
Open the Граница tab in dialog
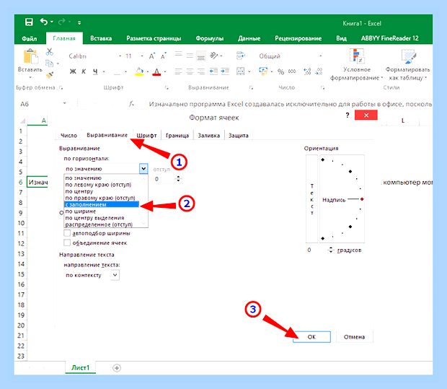coord(177,135)
